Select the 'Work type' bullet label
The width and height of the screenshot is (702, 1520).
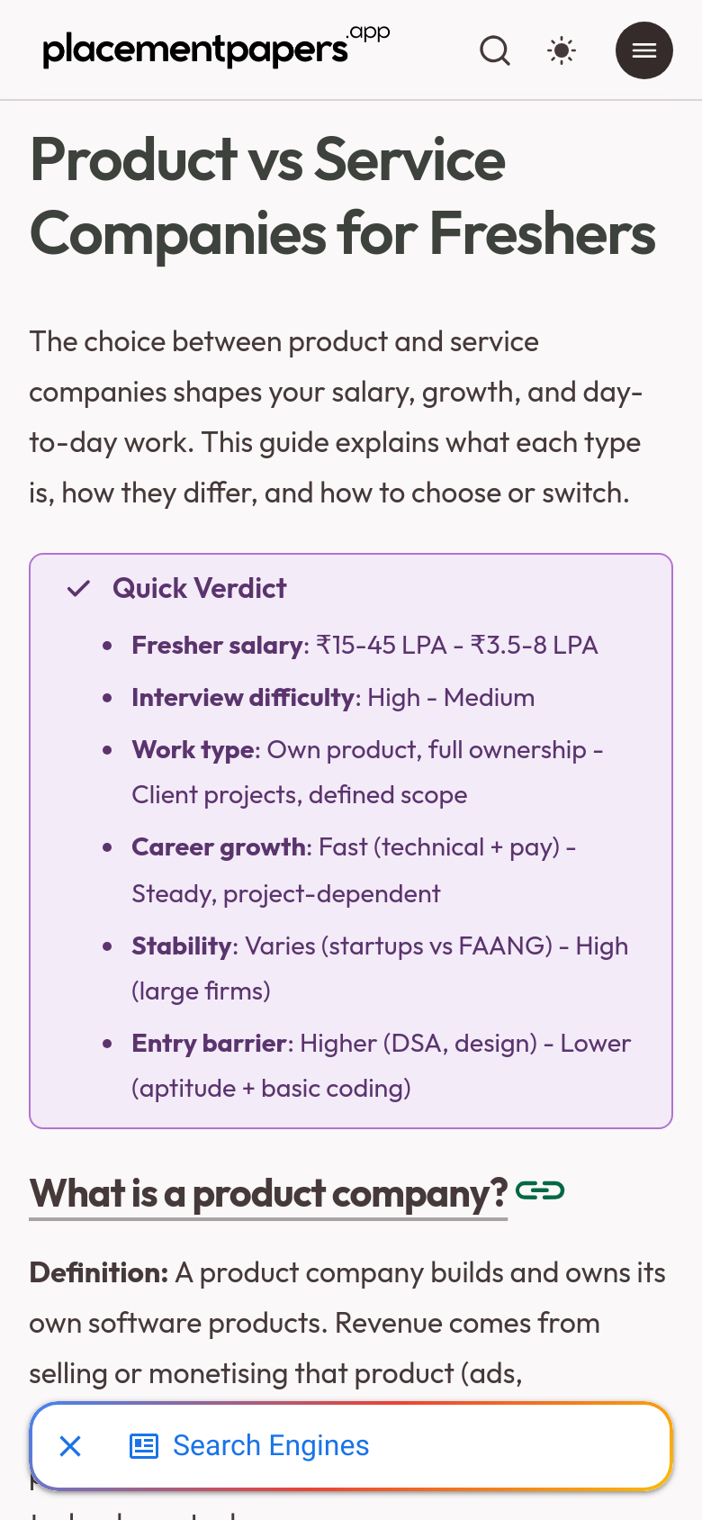click(x=193, y=750)
